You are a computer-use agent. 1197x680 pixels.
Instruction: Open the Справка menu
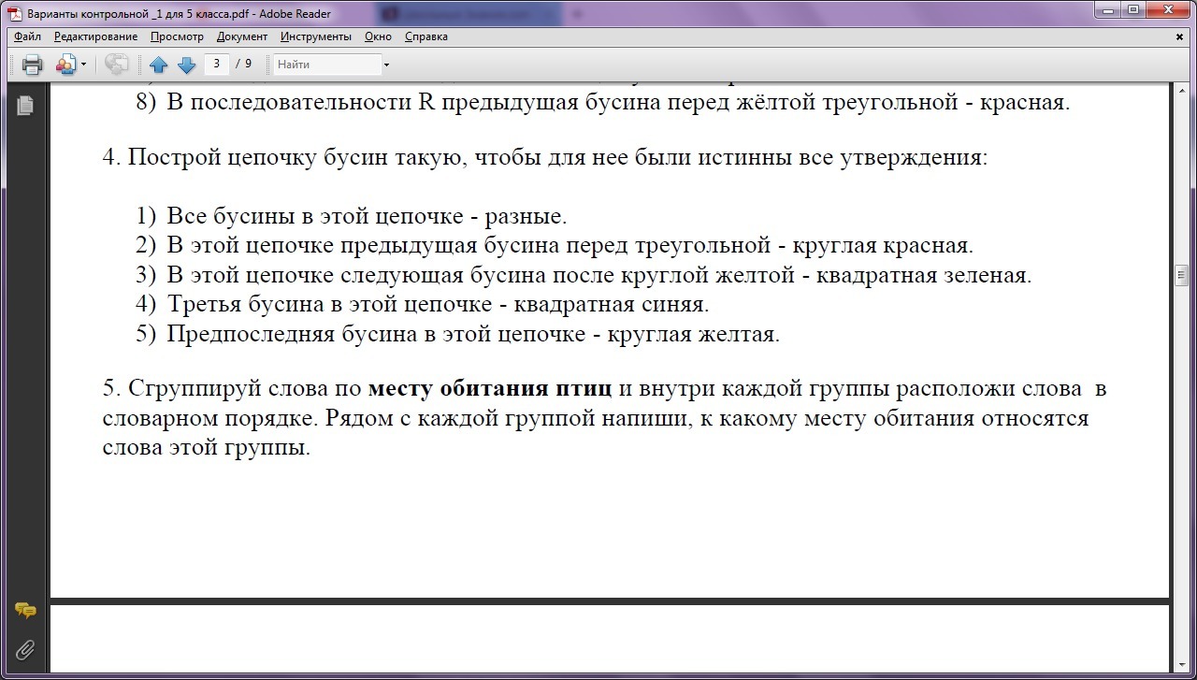(x=426, y=36)
